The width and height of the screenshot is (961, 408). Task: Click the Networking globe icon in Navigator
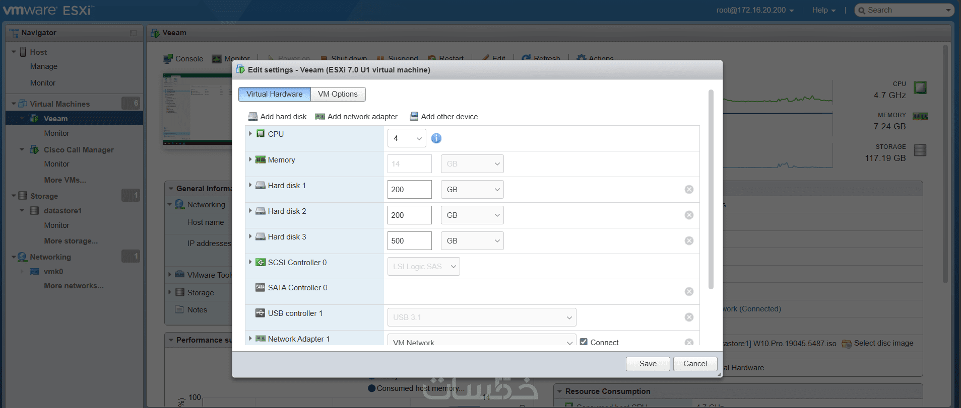coord(23,257)
